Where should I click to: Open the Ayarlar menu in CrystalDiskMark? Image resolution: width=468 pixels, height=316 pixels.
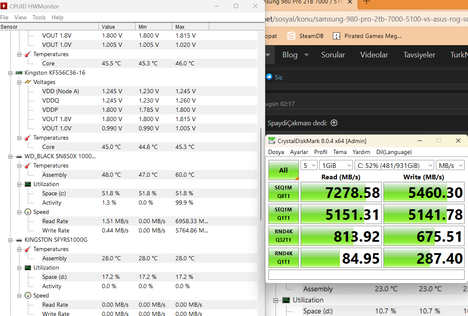coord(299,152)
